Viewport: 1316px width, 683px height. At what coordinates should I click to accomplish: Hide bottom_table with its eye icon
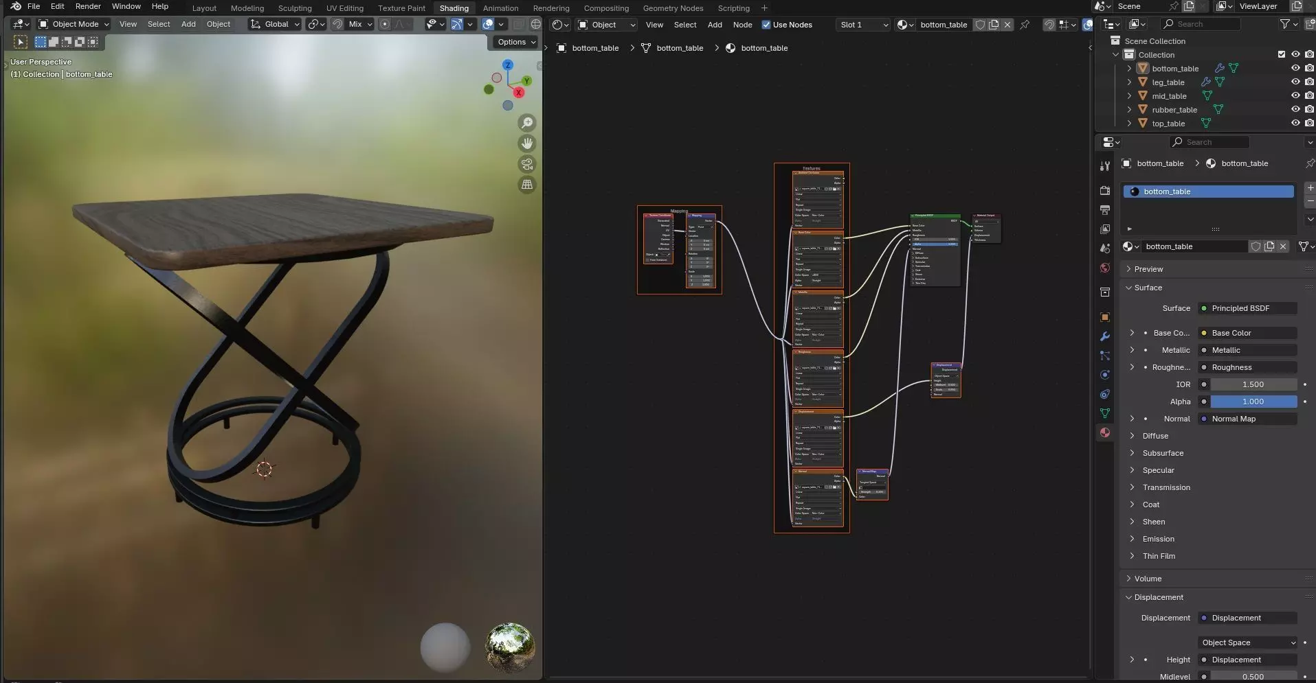coord(1295,68)
